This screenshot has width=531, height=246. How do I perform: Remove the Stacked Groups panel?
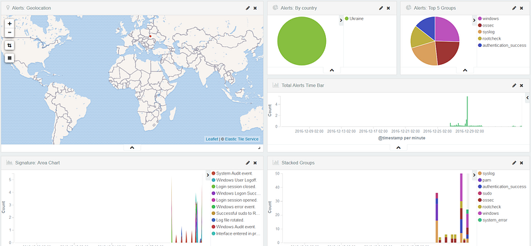522,163
